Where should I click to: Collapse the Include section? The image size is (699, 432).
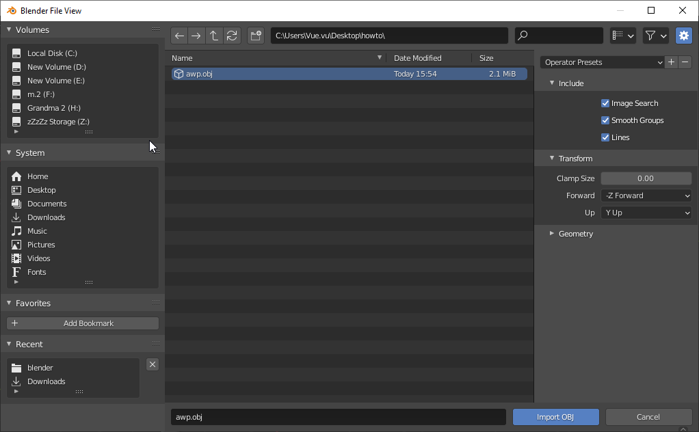coord(552,83)
